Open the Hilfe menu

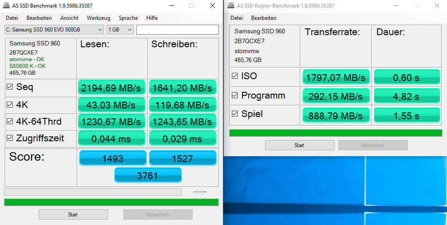[x=152, y=18]
